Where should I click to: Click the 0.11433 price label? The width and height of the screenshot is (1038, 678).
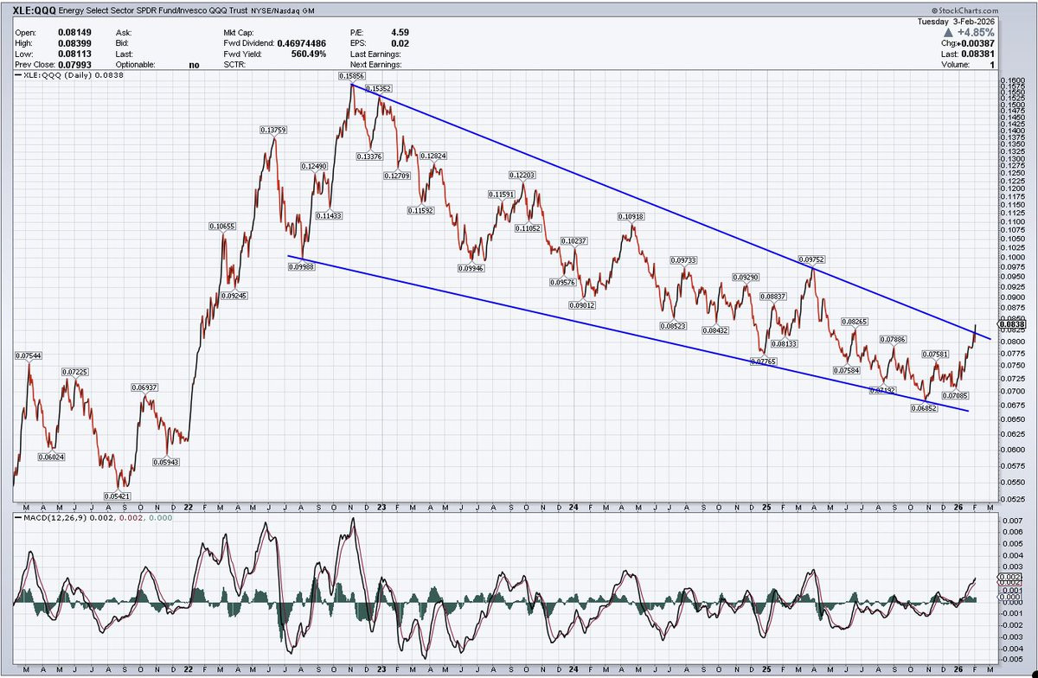pos(329,214)
